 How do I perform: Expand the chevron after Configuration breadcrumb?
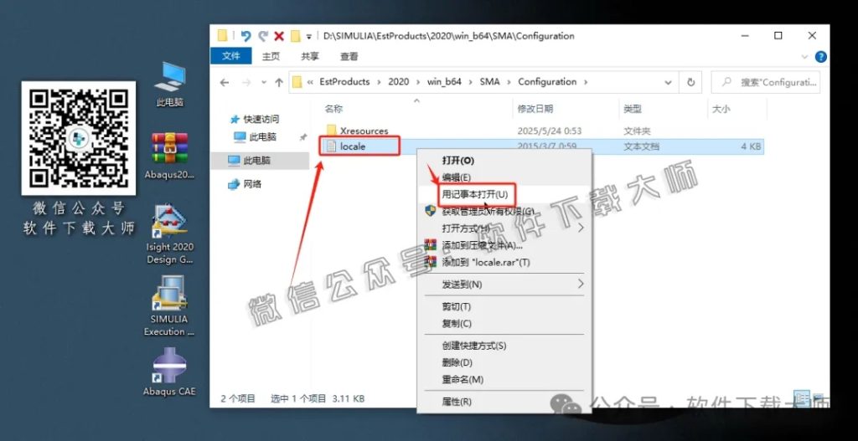[x=586, y=83]
